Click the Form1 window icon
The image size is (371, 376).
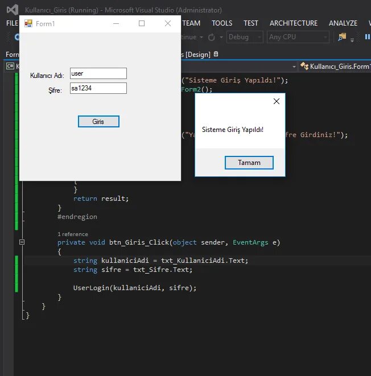point(28,23)
